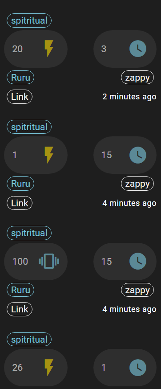Click the lightning bolt icon beside 20
The height and width of the screenshot is (389, 161).
49,49
